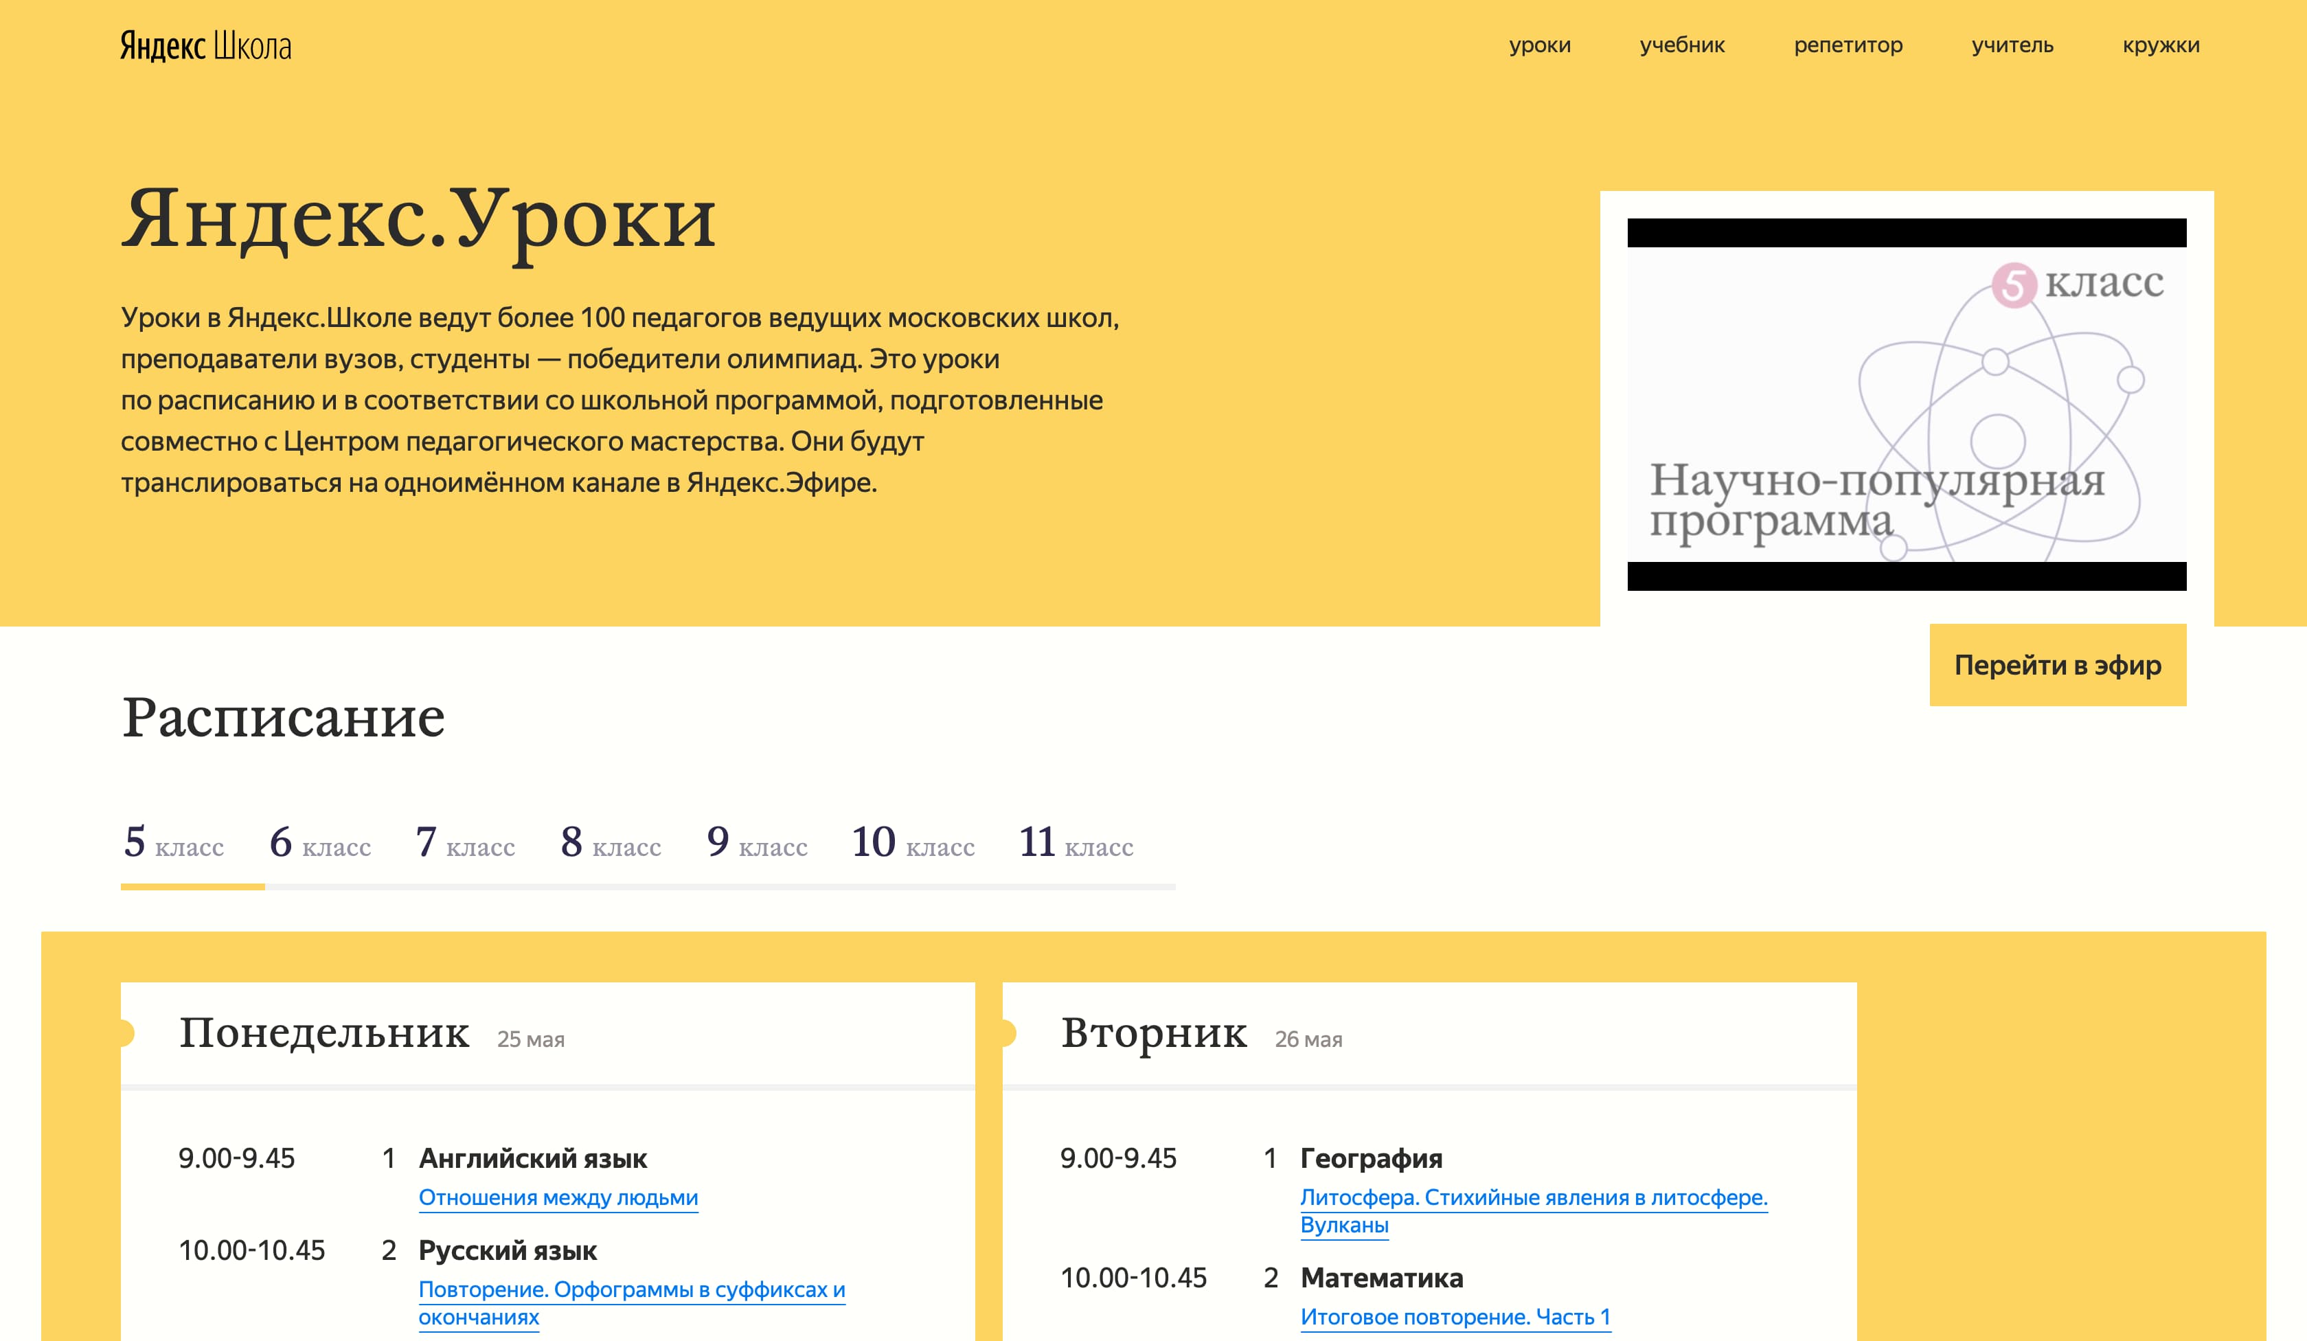Switch to the 7 класс tab

coord(466,843)
